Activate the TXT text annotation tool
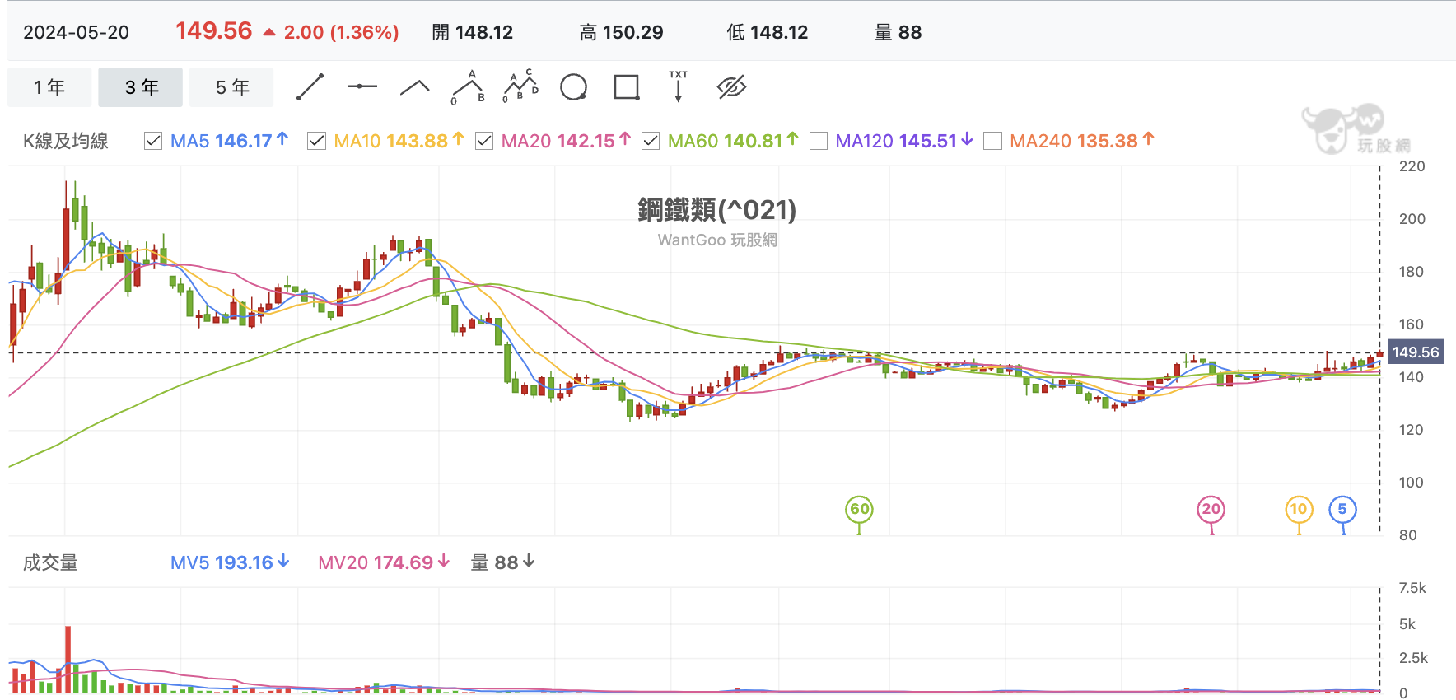Viewport: 1456px width, 700px height. click(678, 86)
